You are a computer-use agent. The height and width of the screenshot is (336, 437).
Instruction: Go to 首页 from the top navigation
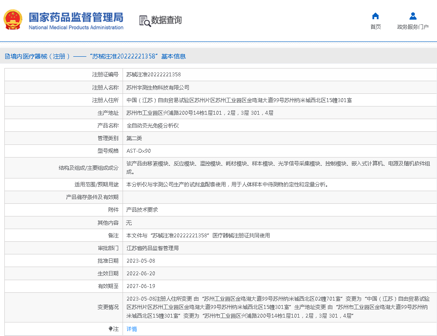375,27
